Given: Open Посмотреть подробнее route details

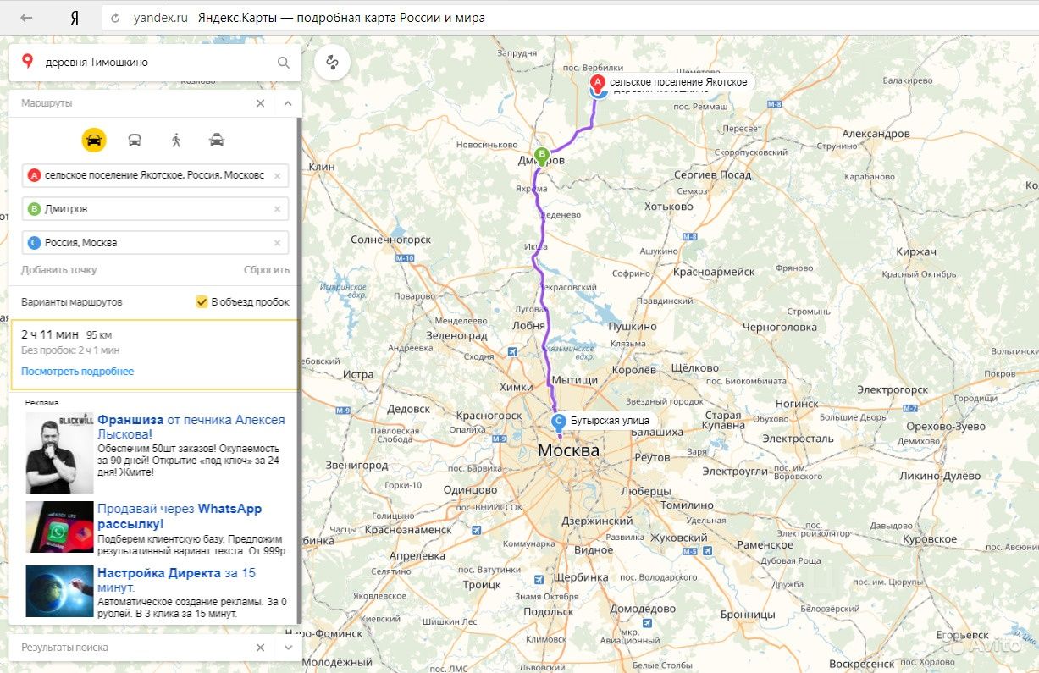Looking at the screenshot, I should [77, 372].
